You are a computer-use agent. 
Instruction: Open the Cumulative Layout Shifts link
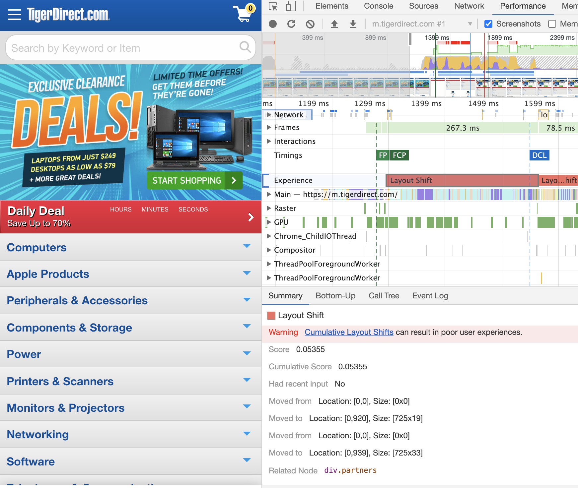click(x=349, y=332)
